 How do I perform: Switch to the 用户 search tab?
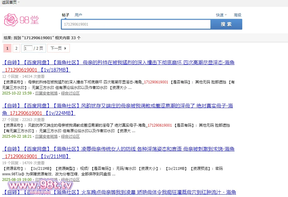(78, 15)
